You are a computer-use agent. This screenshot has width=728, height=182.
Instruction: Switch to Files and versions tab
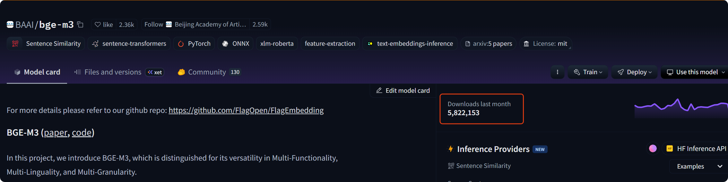(112, 72)
